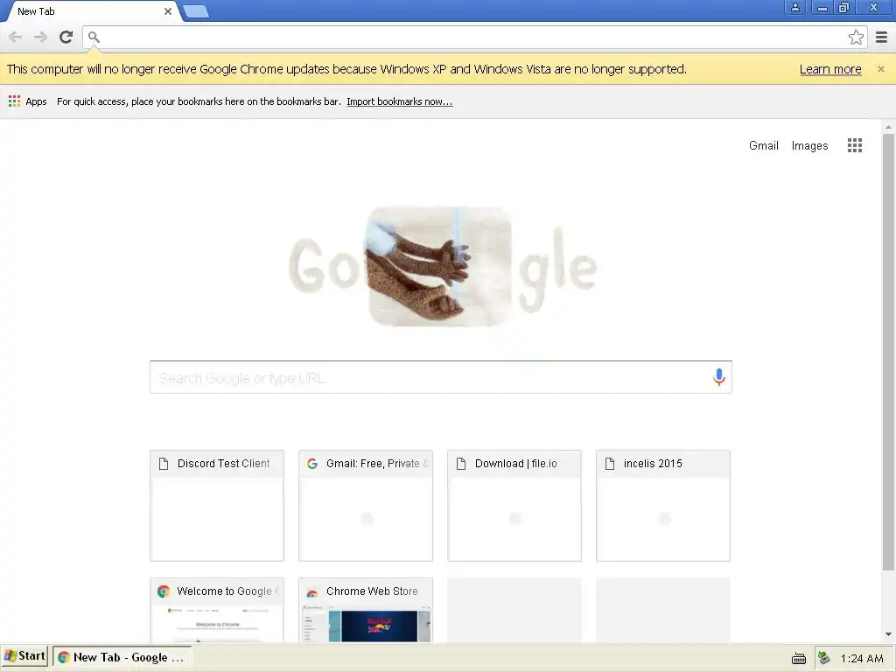Click the network tray icon
Image resolution: width=896 pixels, height=672 pixels.
tap(823, 658)
